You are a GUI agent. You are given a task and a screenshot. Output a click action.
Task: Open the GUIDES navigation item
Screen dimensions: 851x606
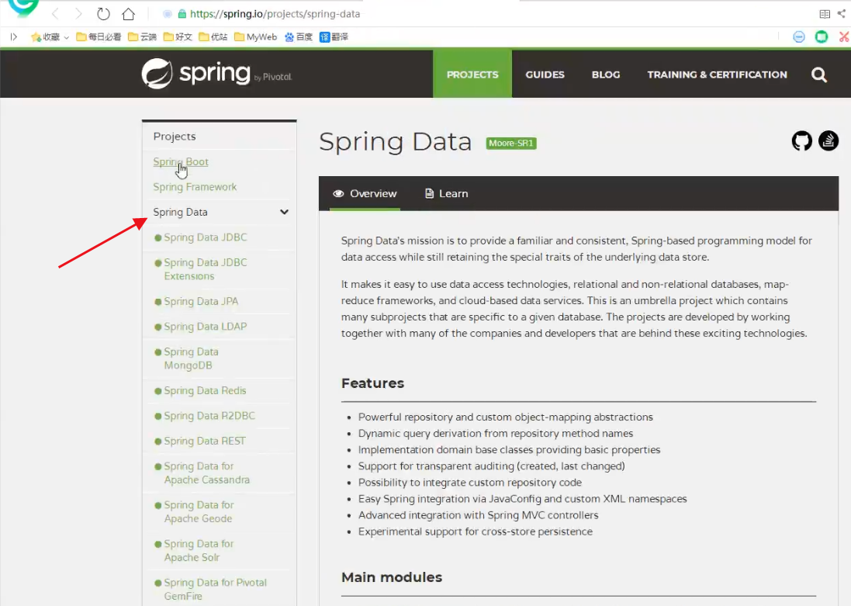(x=545, y=74)
